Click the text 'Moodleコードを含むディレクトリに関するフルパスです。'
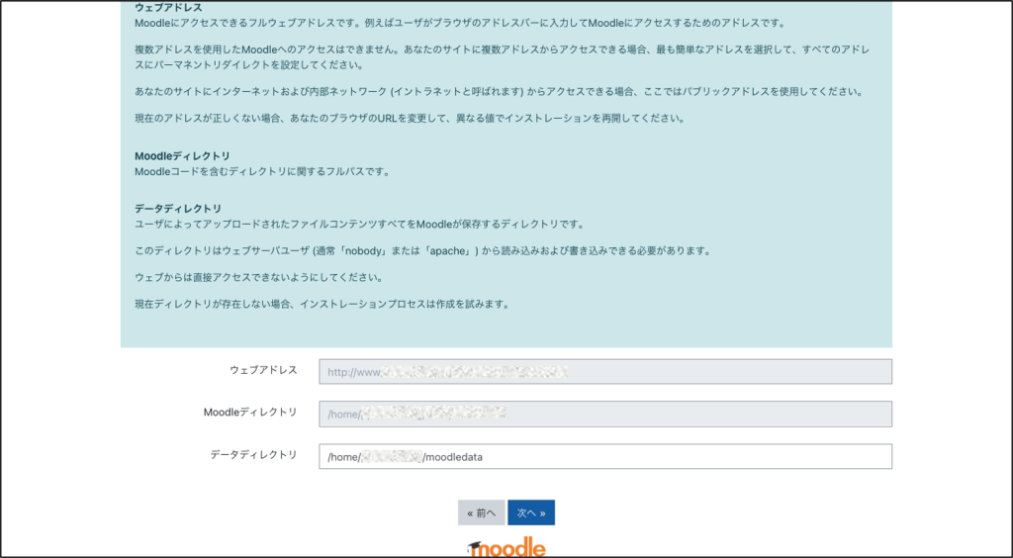 click(x=262, y=172)
